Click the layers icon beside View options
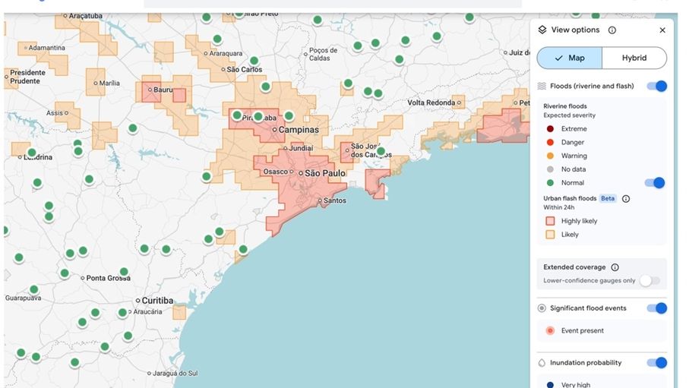 pos(542,30)
